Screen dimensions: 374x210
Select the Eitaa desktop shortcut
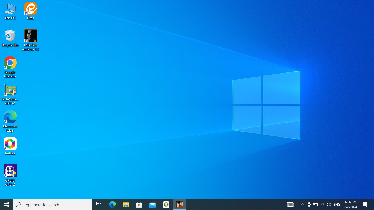[x=30, y=11]
